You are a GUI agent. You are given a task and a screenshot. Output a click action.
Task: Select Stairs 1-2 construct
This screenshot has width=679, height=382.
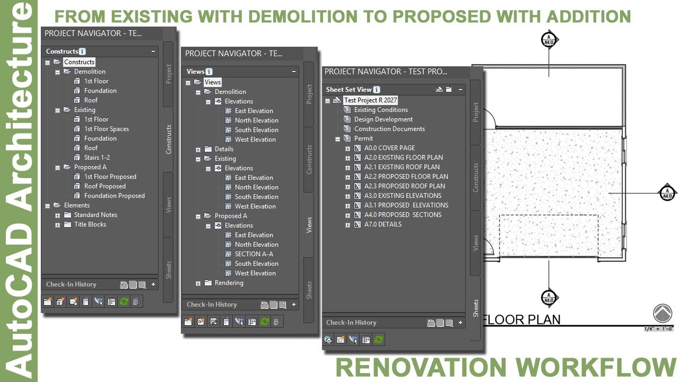(97, 158)
